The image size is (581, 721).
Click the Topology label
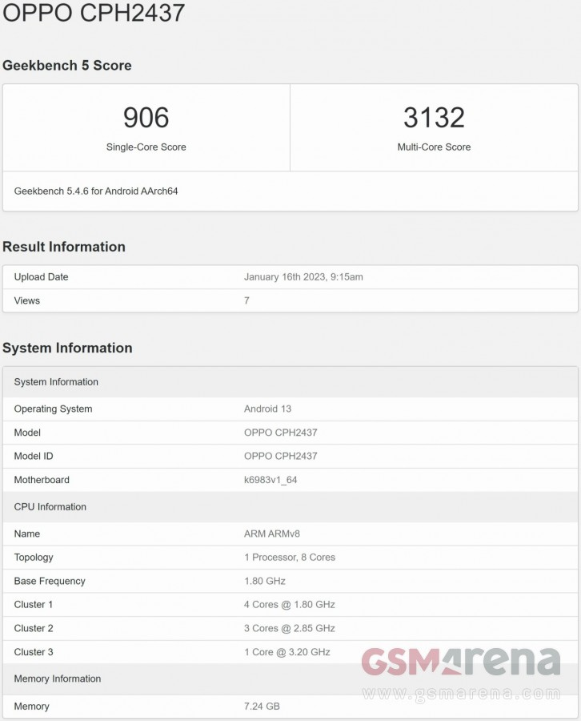pyautogui.click(x=34, y=558)
